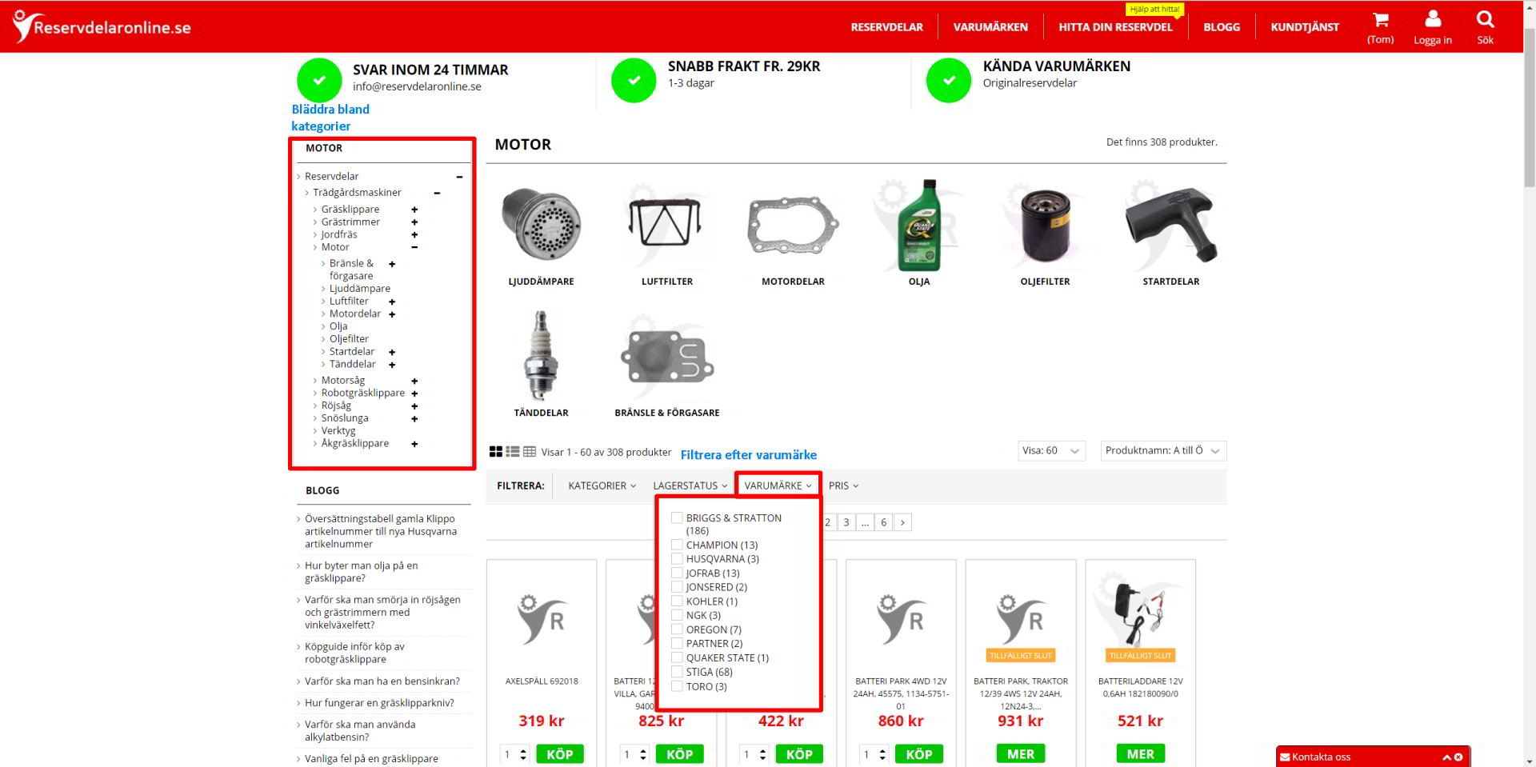1536x767 pixels.
Task: Open the shopping cart icon
Action: coord(1380,20)
